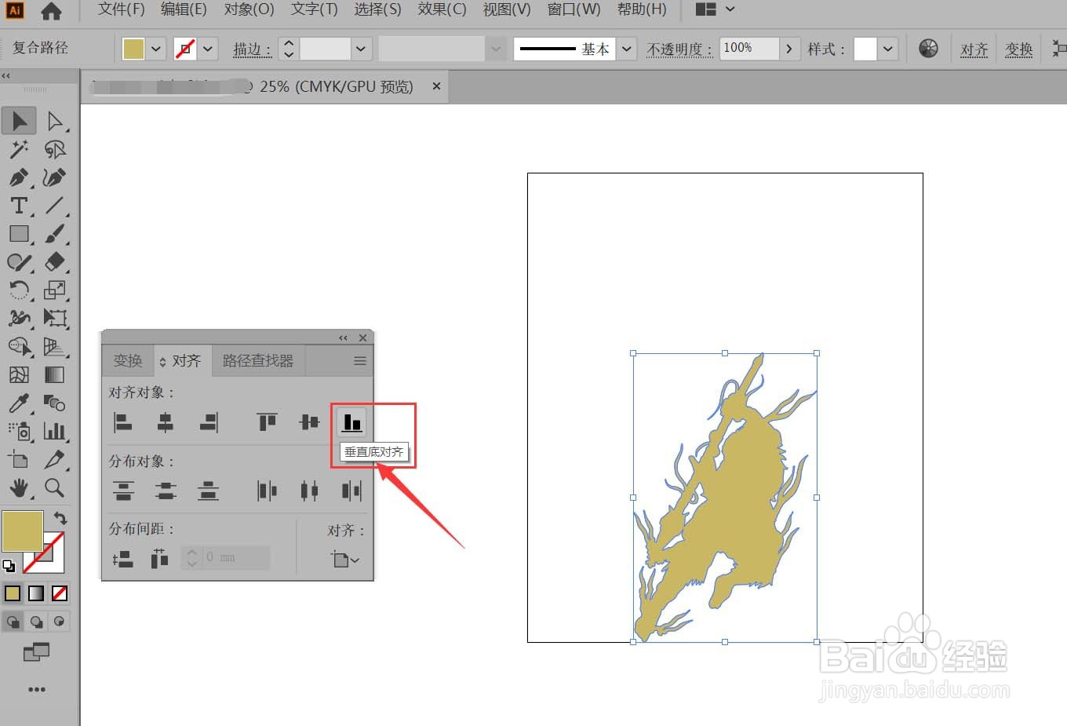Image resolution: width=1067 pixels, height=726 pixels.
Task: Pick the Magic Wand tool
Action: 19,149
